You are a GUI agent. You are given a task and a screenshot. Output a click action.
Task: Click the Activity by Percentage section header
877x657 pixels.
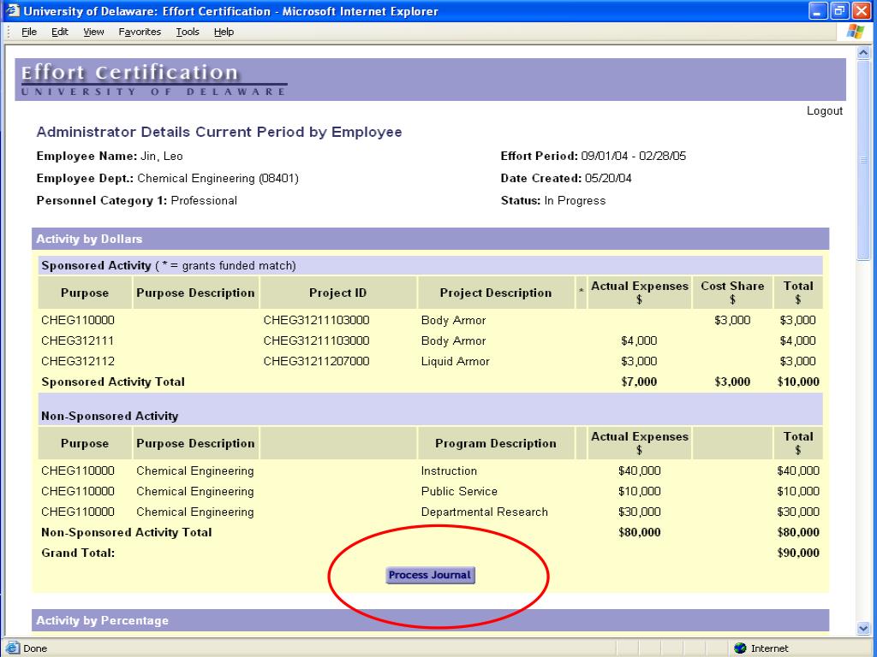click(x=102, y=620)
